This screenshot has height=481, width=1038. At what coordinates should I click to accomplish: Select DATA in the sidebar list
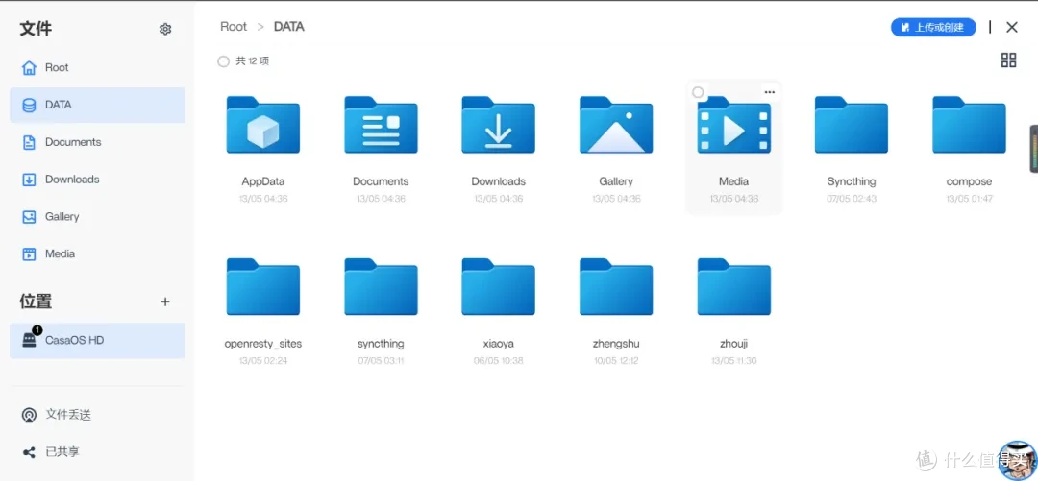tap(97, 106)
